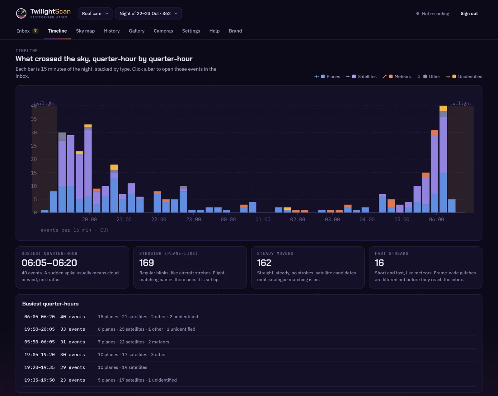Select the Timeline tab
The width and height of the screenshot is (498, 396).
coord(57,31)
